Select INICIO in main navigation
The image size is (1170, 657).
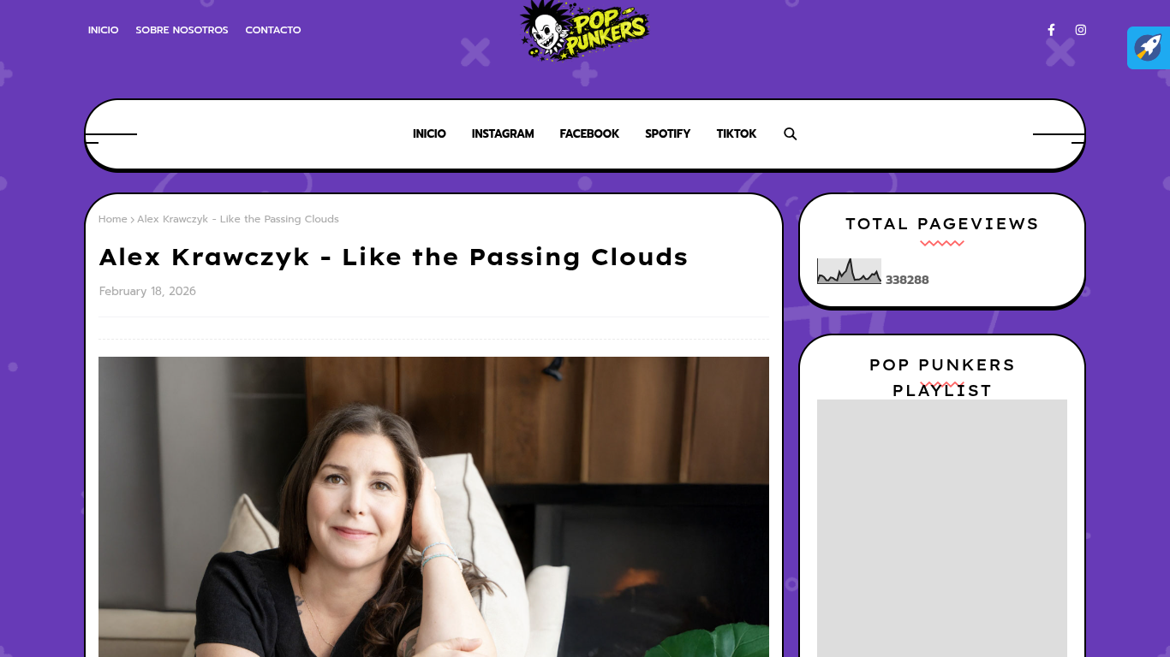(x=429, y=133)
